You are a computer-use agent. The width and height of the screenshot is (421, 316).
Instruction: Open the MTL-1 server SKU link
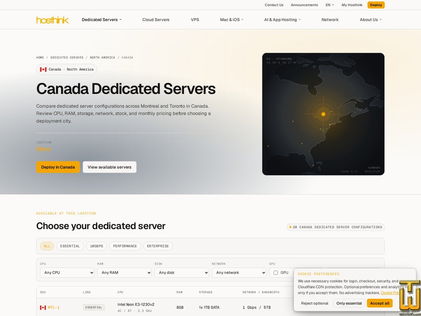pyautogui.click(x=54, y=308)
